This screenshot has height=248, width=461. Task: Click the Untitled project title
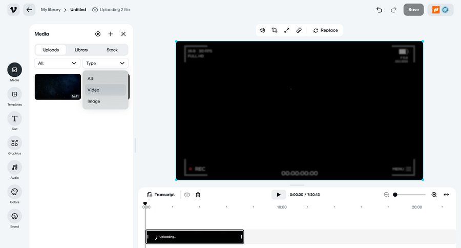click(78, 10)
